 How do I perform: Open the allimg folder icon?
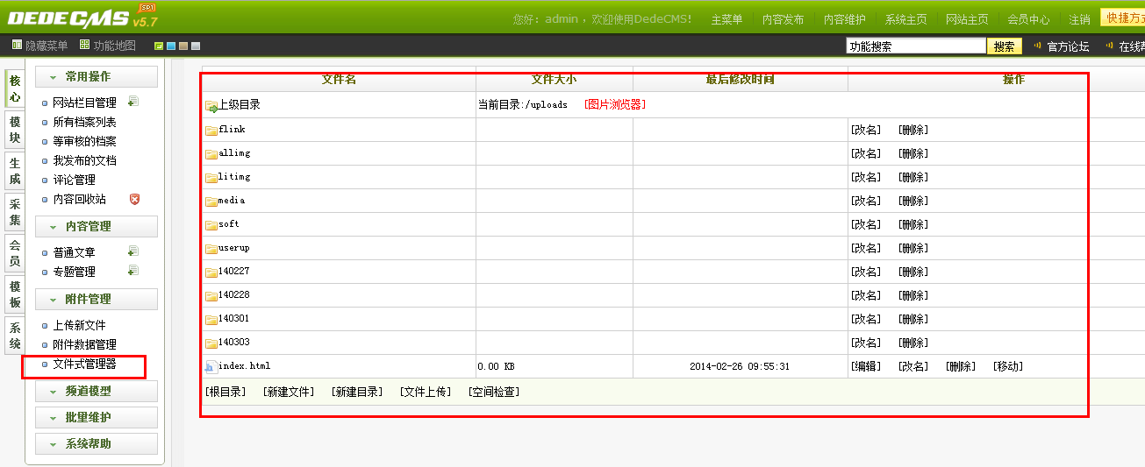point(211,154)
